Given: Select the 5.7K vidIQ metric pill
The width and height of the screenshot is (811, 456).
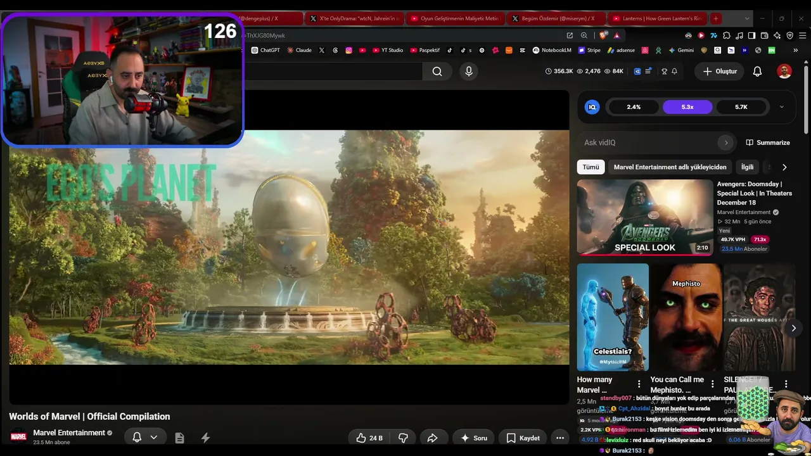Looking at the screenshot, I should pyautogui.click(x=741, y=107).
